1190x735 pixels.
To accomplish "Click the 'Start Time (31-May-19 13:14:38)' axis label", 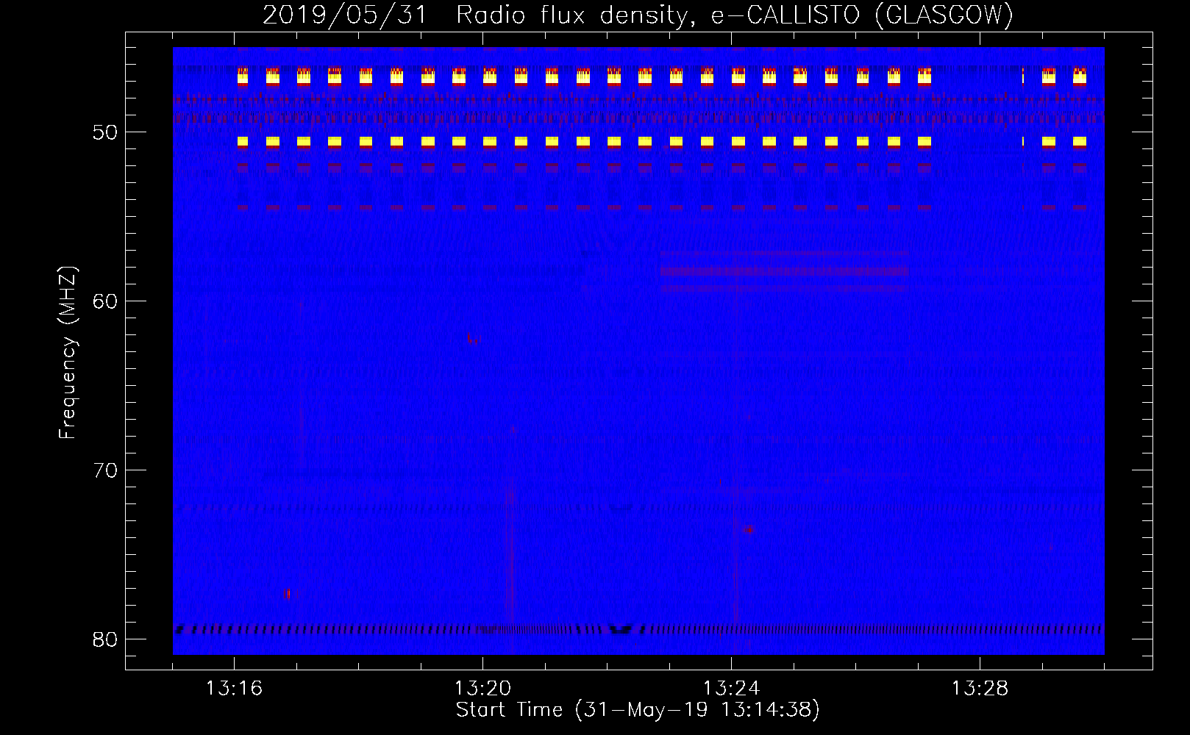I will click(638, 710).
